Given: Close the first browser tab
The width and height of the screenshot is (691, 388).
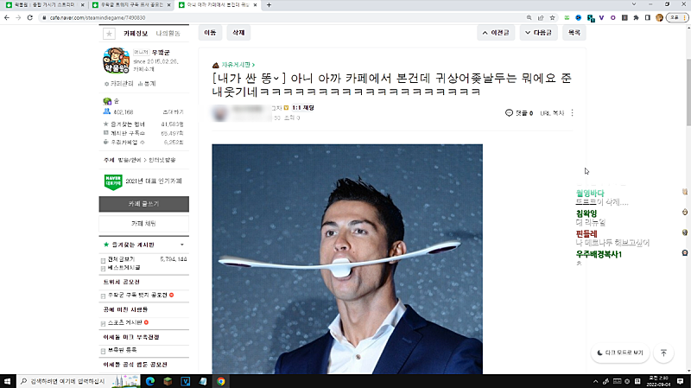Looking at the screenshot, I should [82, 5].
